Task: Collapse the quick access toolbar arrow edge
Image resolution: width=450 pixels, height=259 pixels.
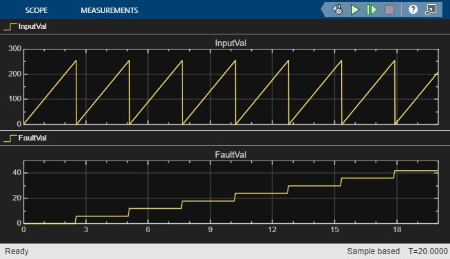Action: tap(323, 10)
